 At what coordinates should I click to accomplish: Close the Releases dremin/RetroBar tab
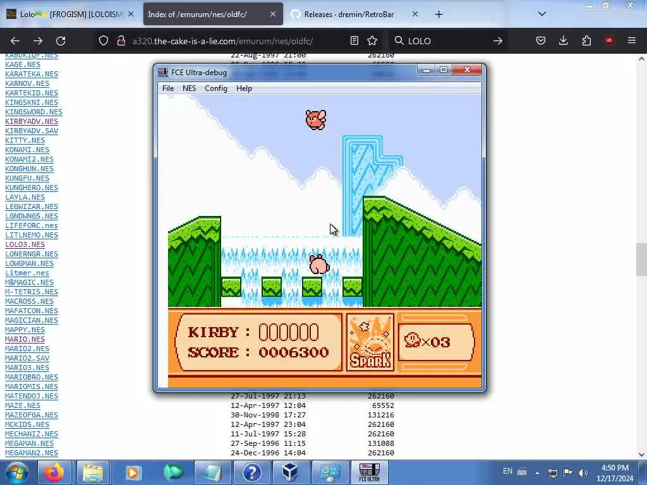pyautogui.click(x=415, y=14)
